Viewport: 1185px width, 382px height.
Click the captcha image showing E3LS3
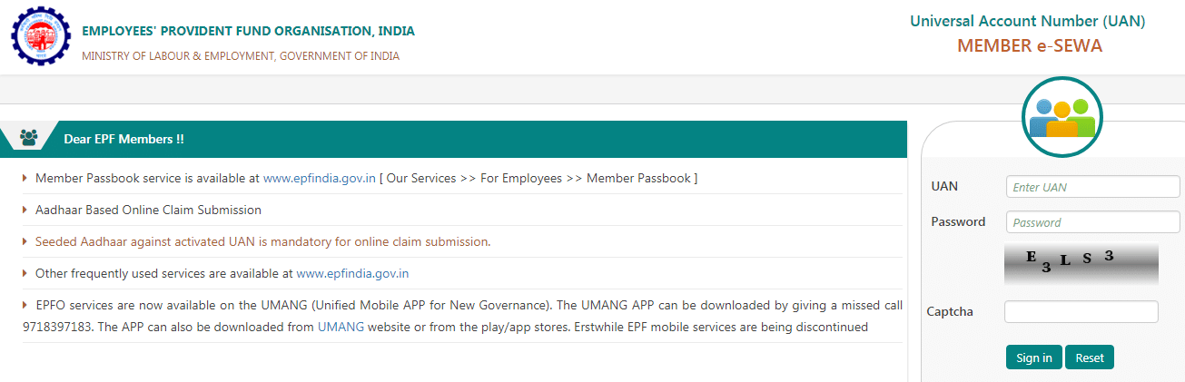coord(1081,264)
